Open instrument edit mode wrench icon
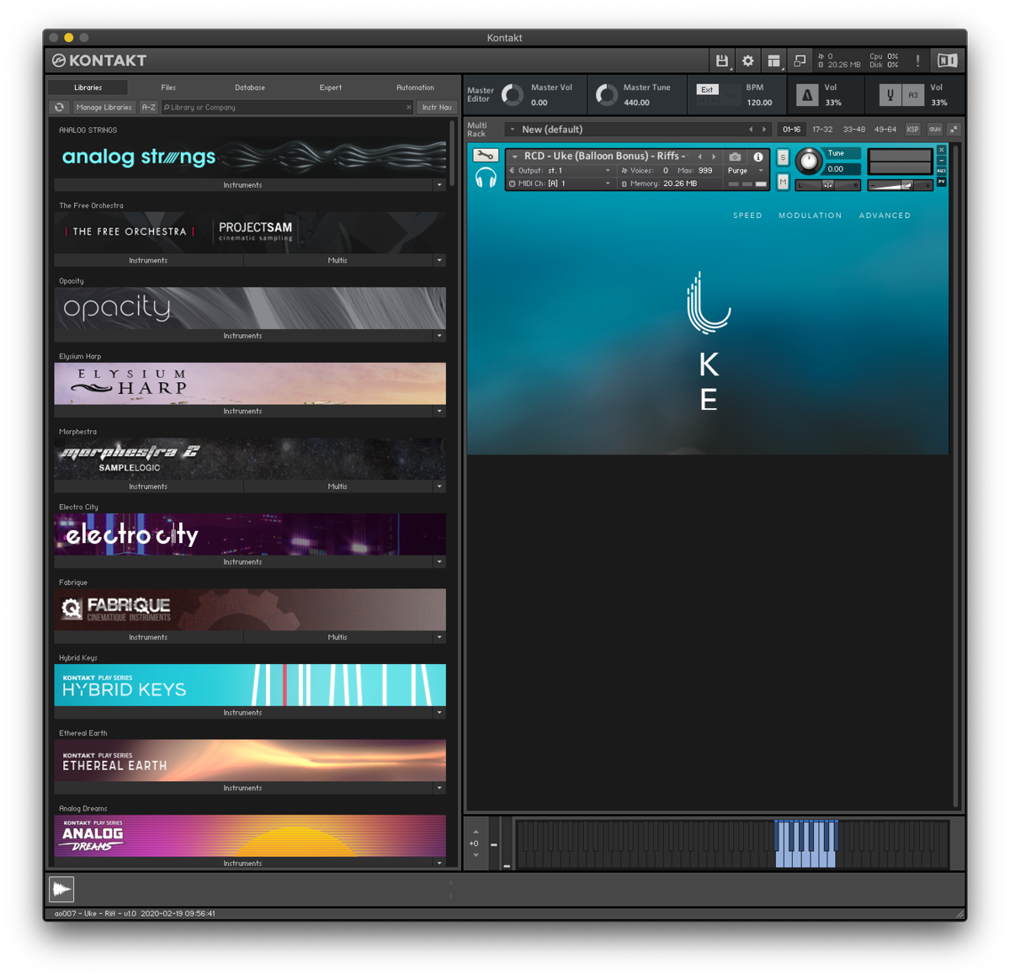The width and height of the screenshot is (1010, 978). tap(486, 156)
